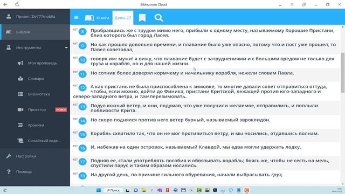Click verse text "Но сотник более доверял кормчему"

[x=137, y=73]
